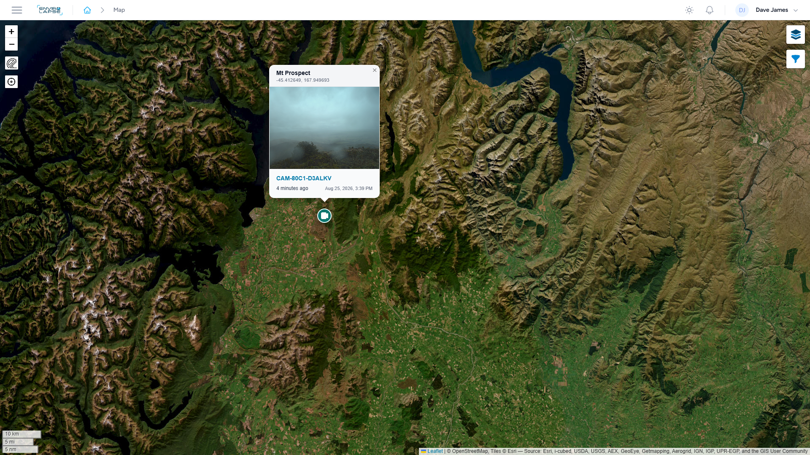Click the DJ user avatar
The height and width of the screenshot is (455, 810).
tap(742, 10)
